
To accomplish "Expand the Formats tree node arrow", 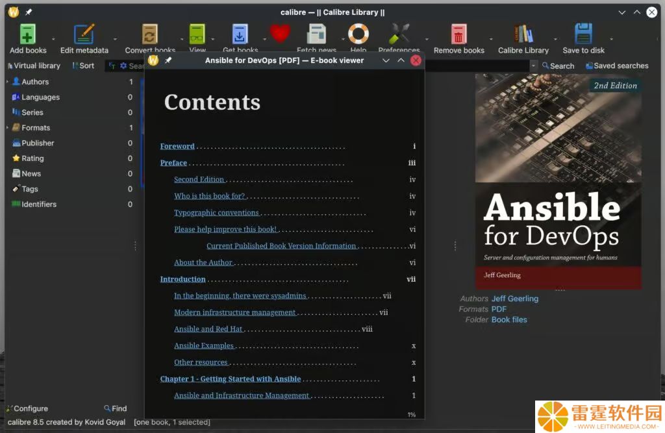I will pos(7,127).
